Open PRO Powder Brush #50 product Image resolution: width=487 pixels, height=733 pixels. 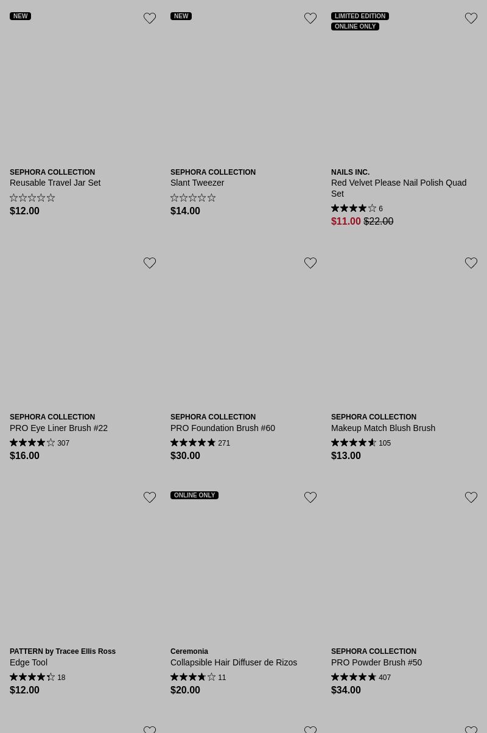pyautogui.click(x=376, y=662)
